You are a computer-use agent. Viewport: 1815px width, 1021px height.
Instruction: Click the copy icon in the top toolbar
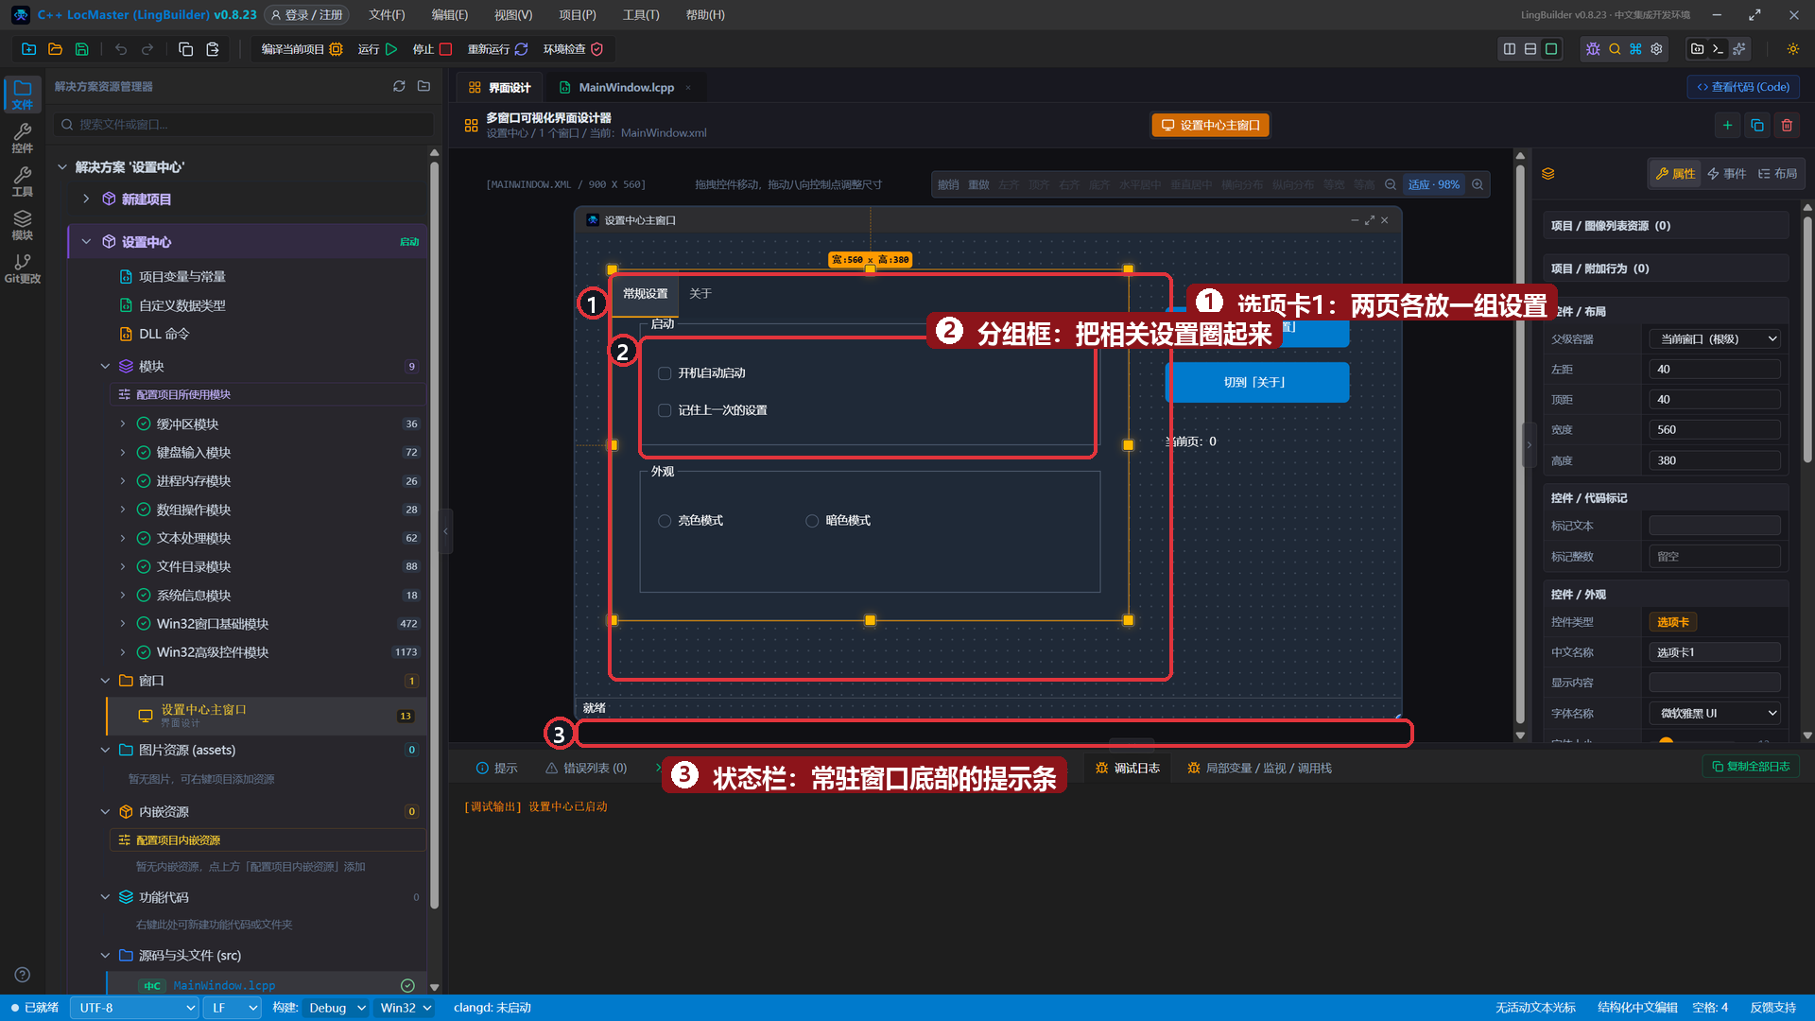click(186, 49)
